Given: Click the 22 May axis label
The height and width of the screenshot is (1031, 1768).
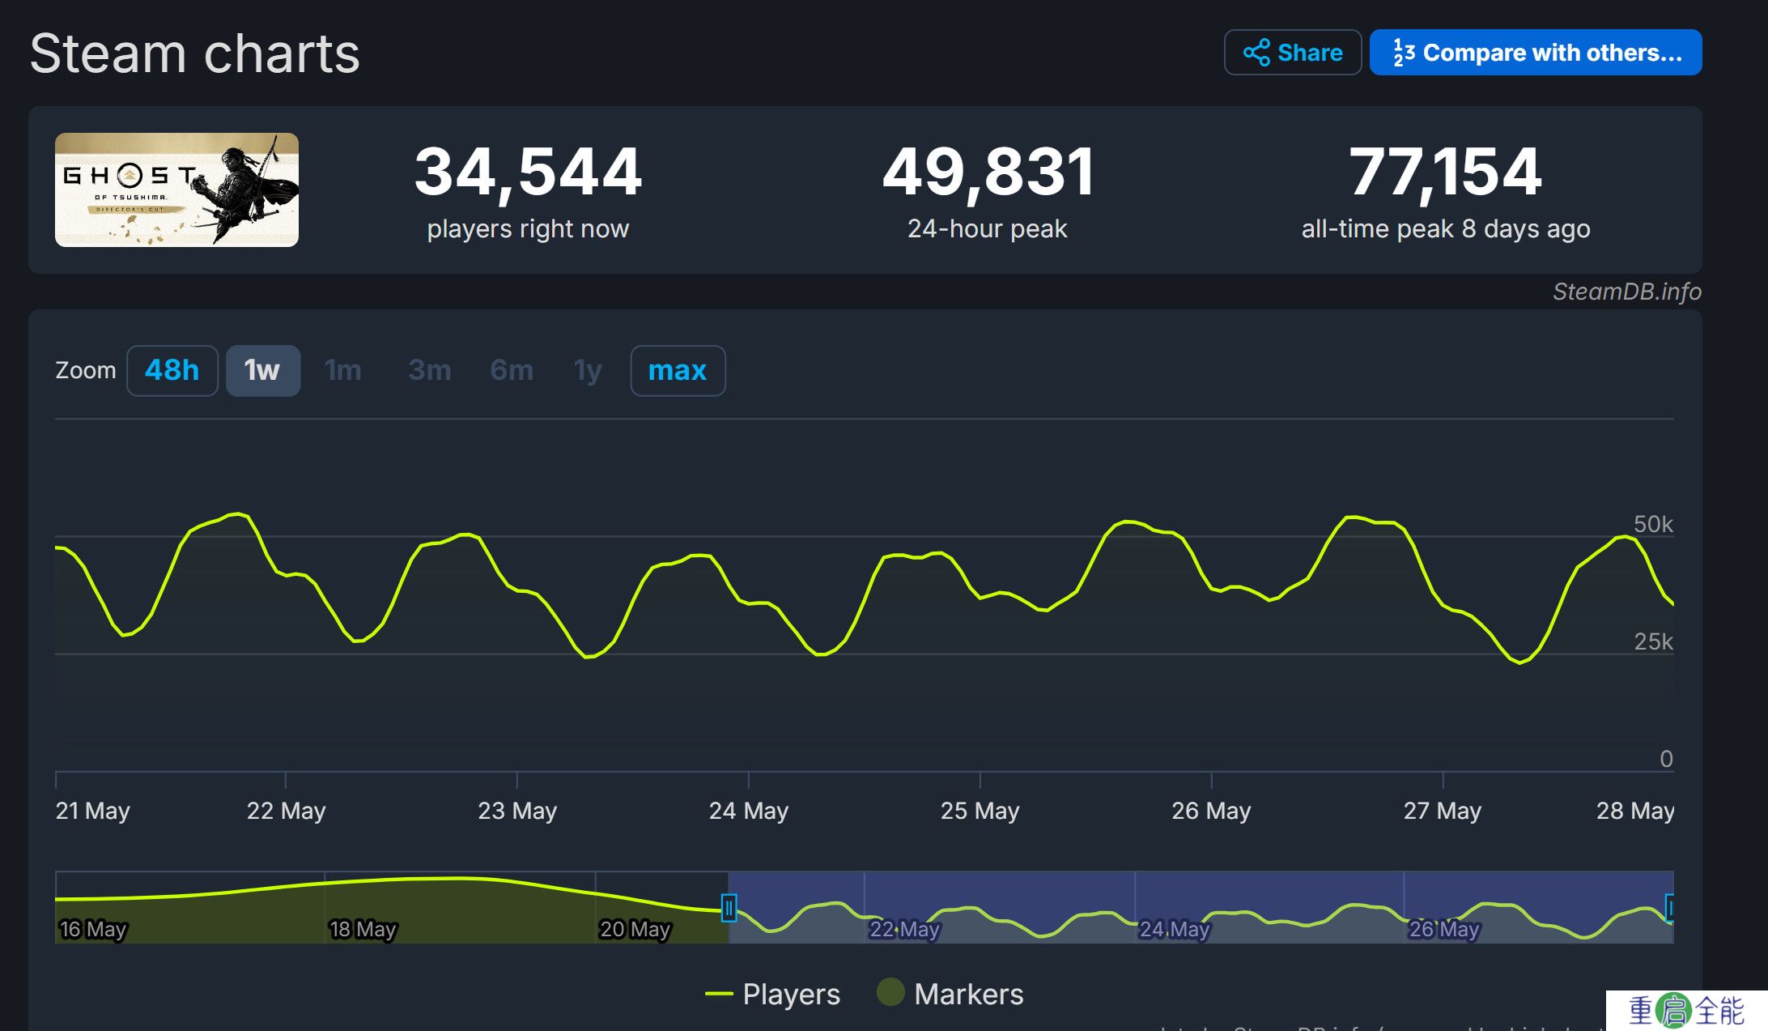Looking at the screenshot, I should (x=286, y=811).
